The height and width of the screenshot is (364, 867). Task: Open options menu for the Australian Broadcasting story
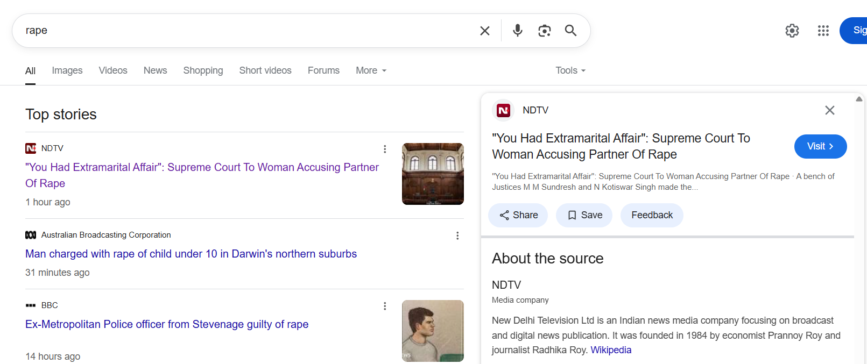pyautogui.click(x=457, y=235)
